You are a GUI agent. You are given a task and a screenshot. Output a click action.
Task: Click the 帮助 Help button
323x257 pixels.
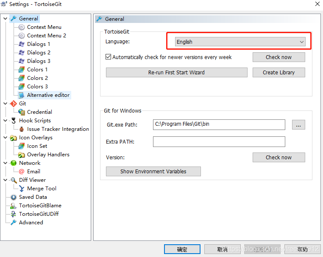[302, 249]
